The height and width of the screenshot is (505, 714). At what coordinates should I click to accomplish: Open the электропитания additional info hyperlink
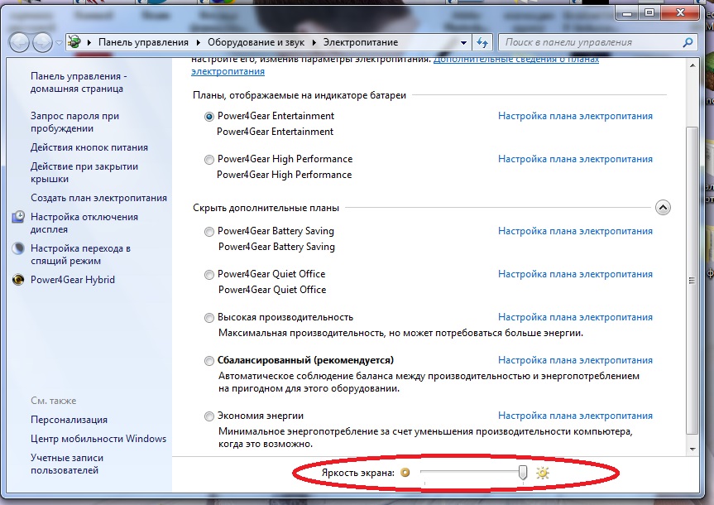[x=228, y=71]
